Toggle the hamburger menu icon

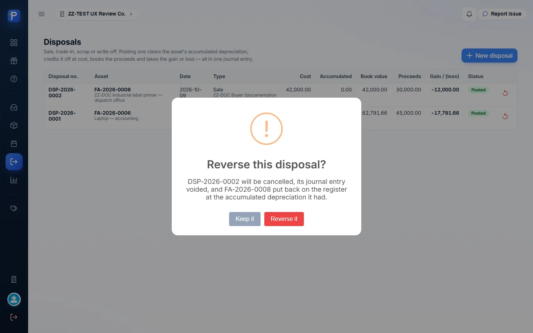click(41, 14)
